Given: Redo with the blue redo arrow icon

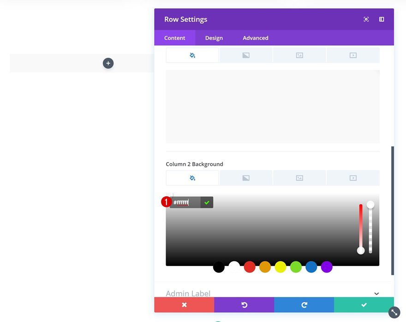Looking at the screenshot, I should point(304,304).
